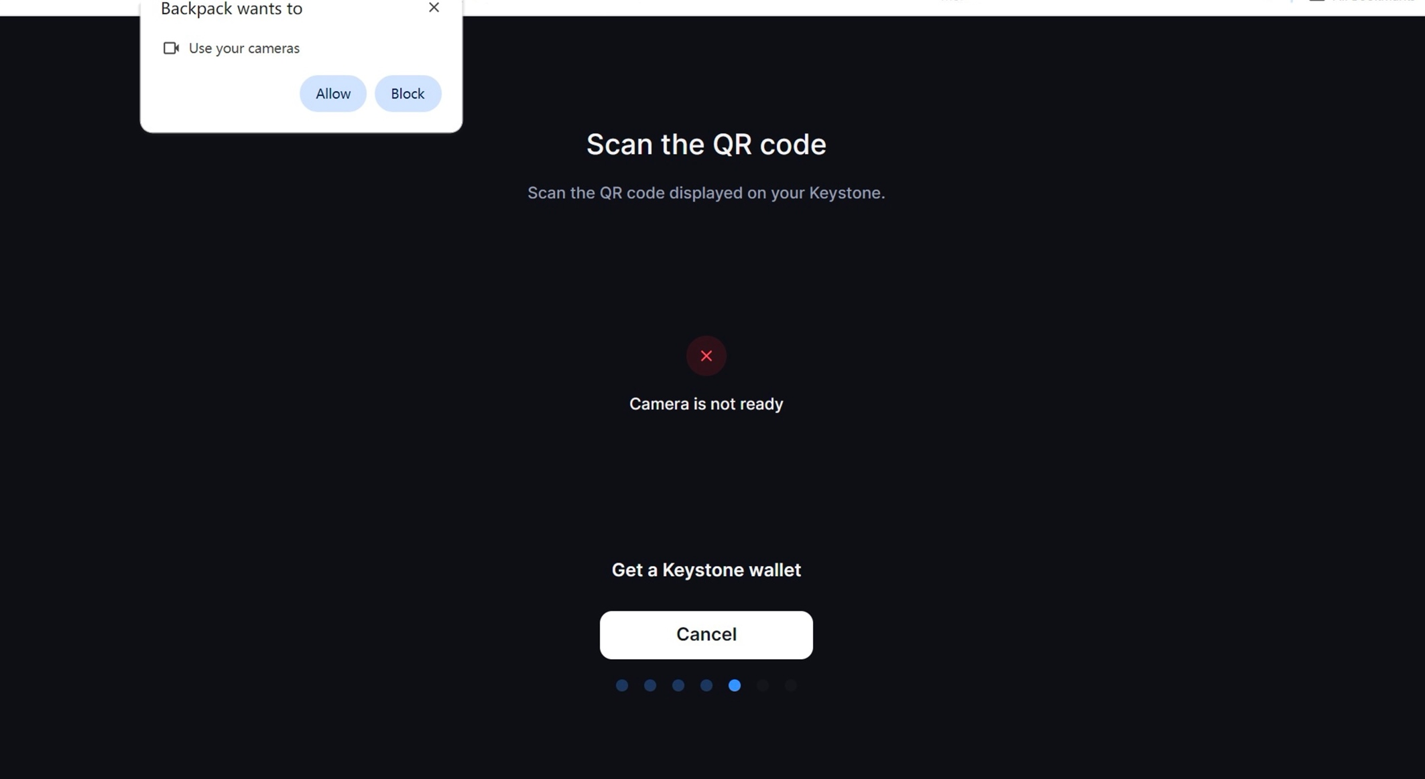Viewport: 1425px width, 779px height.
Task: Cancel the QR code scan
Action: pos(706,634)
